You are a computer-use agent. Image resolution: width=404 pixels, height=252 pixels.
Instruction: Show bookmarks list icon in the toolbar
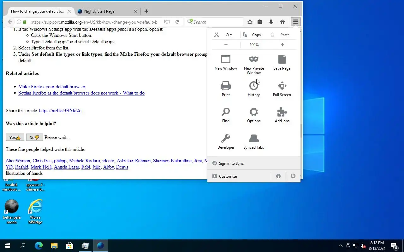260,22
